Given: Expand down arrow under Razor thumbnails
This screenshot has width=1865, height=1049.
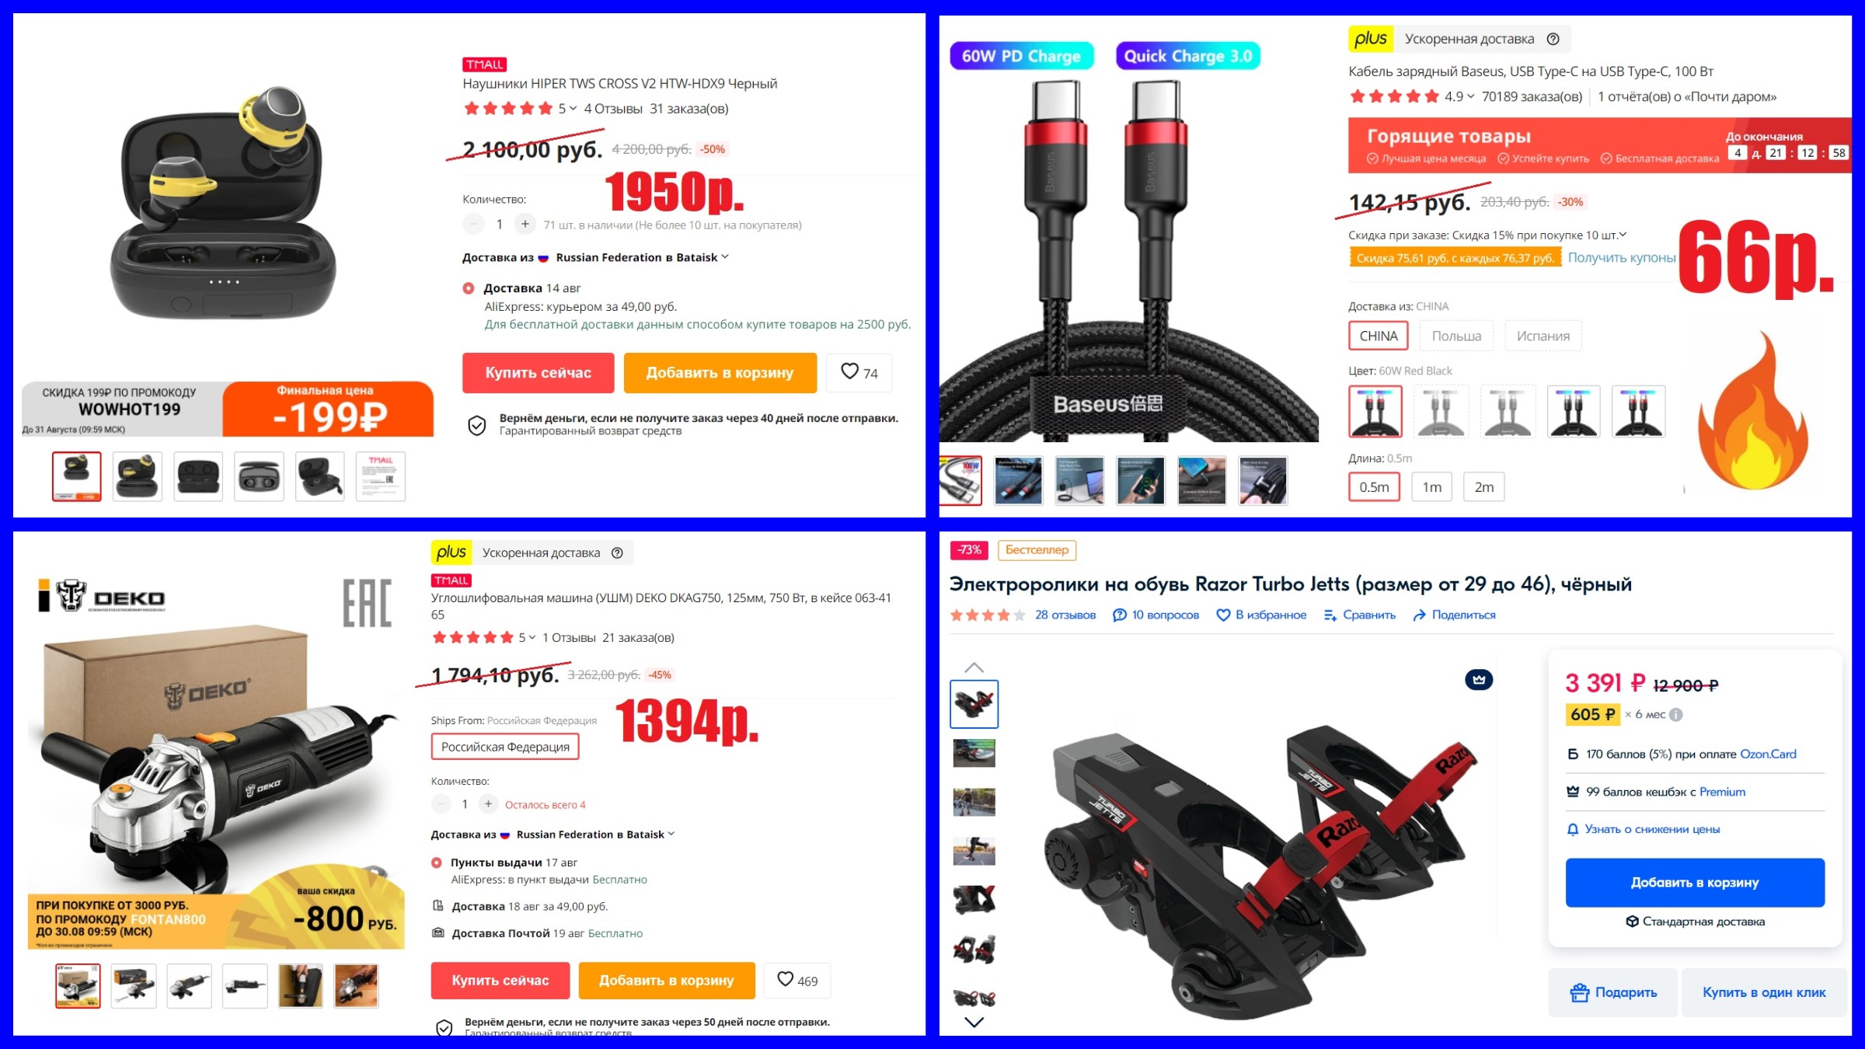Looking at the screenshot, I should pyautogui.click(x=974, y=1022).
